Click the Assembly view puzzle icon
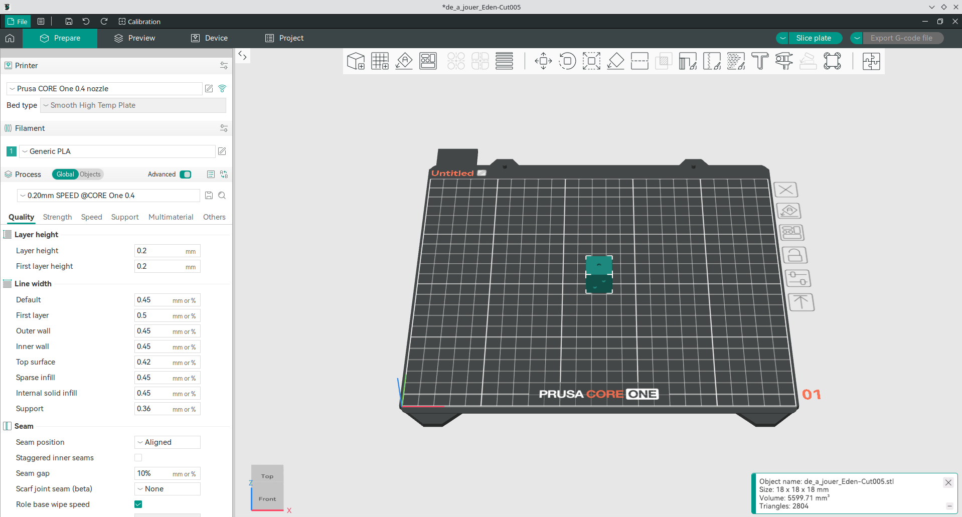This screenshot has width=962, height=517. 871,61
